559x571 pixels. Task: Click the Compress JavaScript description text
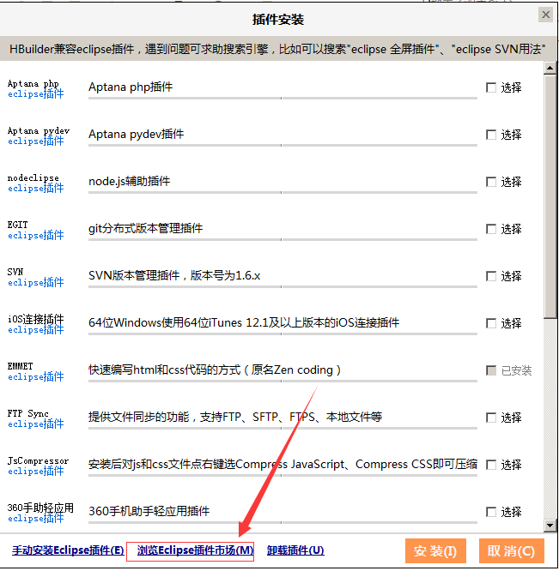(x=283, y=465)
